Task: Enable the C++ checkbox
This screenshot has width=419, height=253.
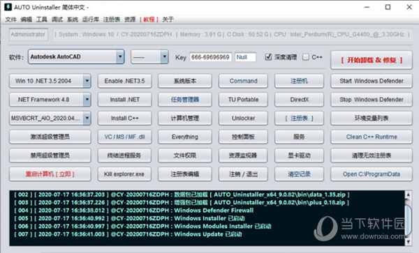Action: click(x=306, y=56)
